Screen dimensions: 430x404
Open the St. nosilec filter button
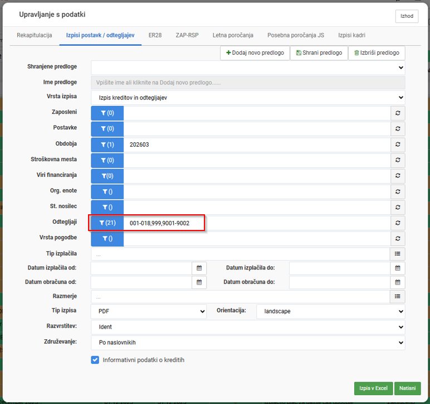(107, 207)
